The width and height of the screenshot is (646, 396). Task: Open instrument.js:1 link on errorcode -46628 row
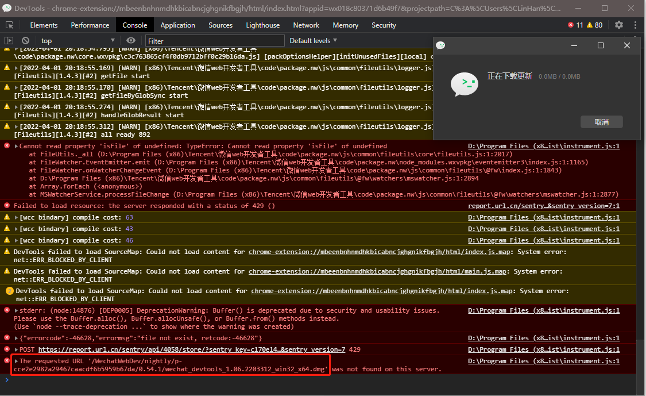pyautogui.click(x=544, y=339)
